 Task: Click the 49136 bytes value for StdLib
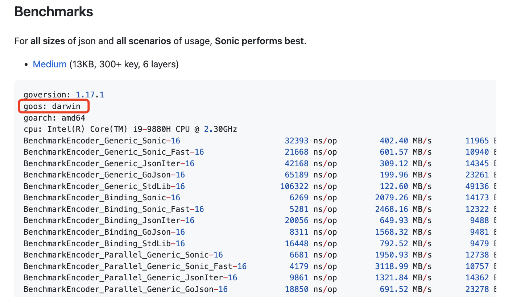pos(477,187)
